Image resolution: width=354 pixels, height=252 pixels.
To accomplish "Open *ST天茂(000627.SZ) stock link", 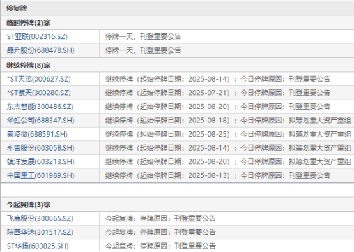I will pos(38,79).
